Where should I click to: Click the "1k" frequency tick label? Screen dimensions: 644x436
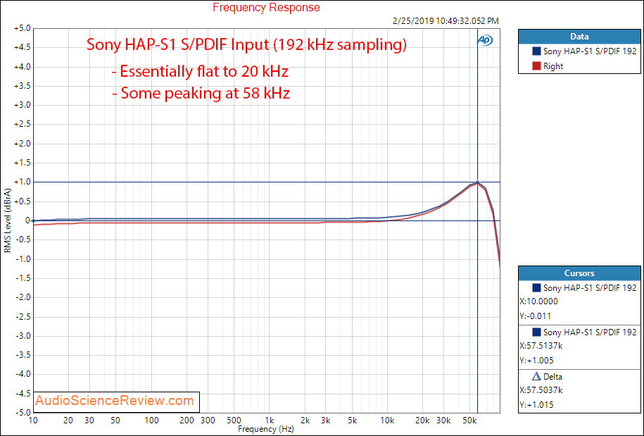point(270,421)
